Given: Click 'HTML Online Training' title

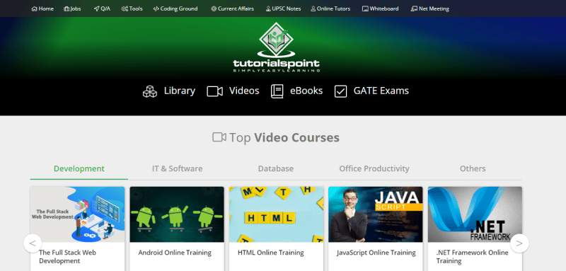Looking at the screenshot, I should [x=271, y=253].
